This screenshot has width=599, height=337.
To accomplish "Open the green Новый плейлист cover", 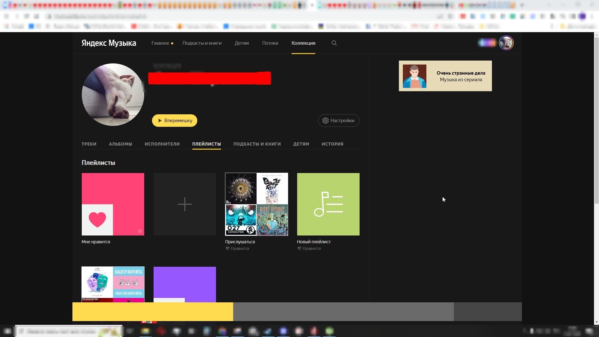I will tap(328, 204).
